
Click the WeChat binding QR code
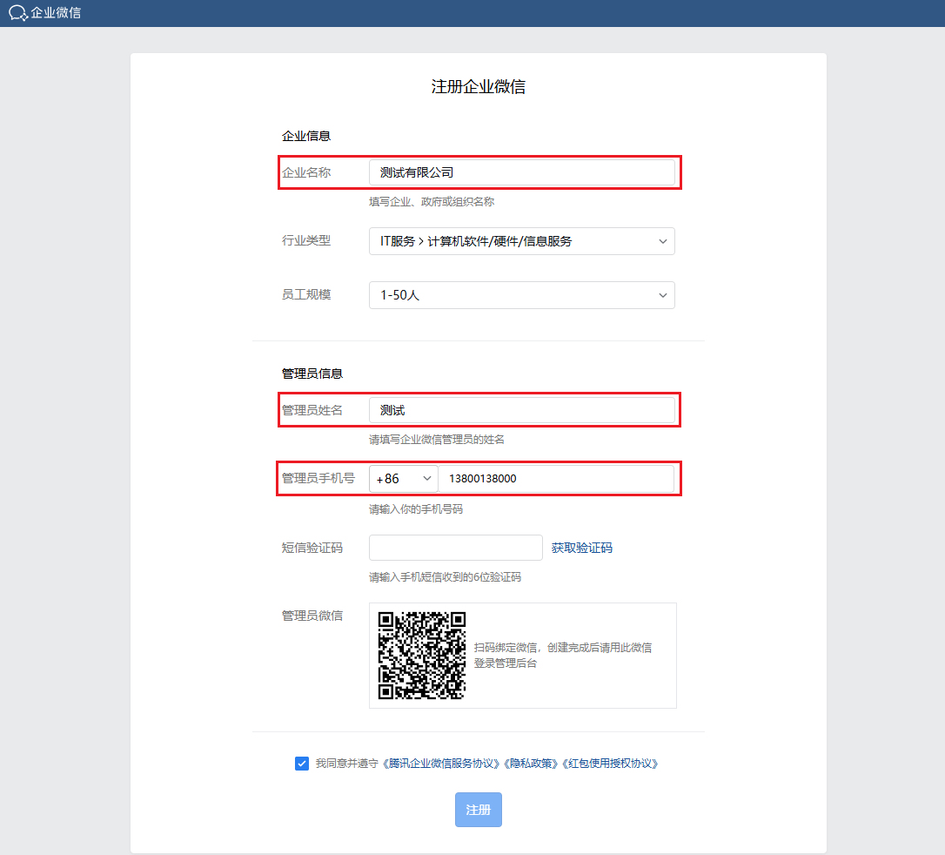tap(422, 656)
